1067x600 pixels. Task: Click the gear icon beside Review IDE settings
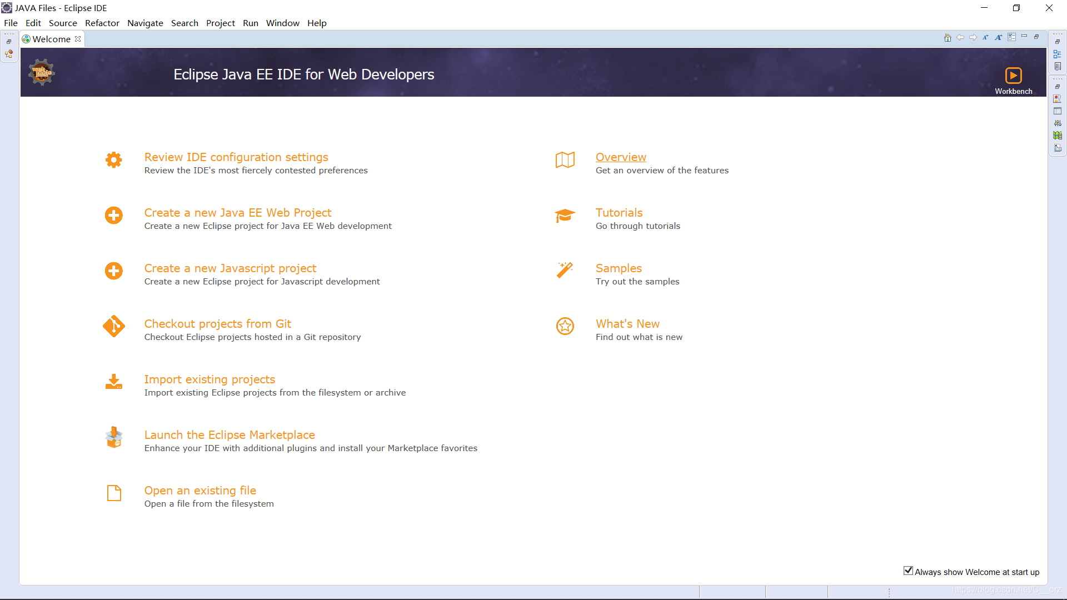(x=114, y=160)
